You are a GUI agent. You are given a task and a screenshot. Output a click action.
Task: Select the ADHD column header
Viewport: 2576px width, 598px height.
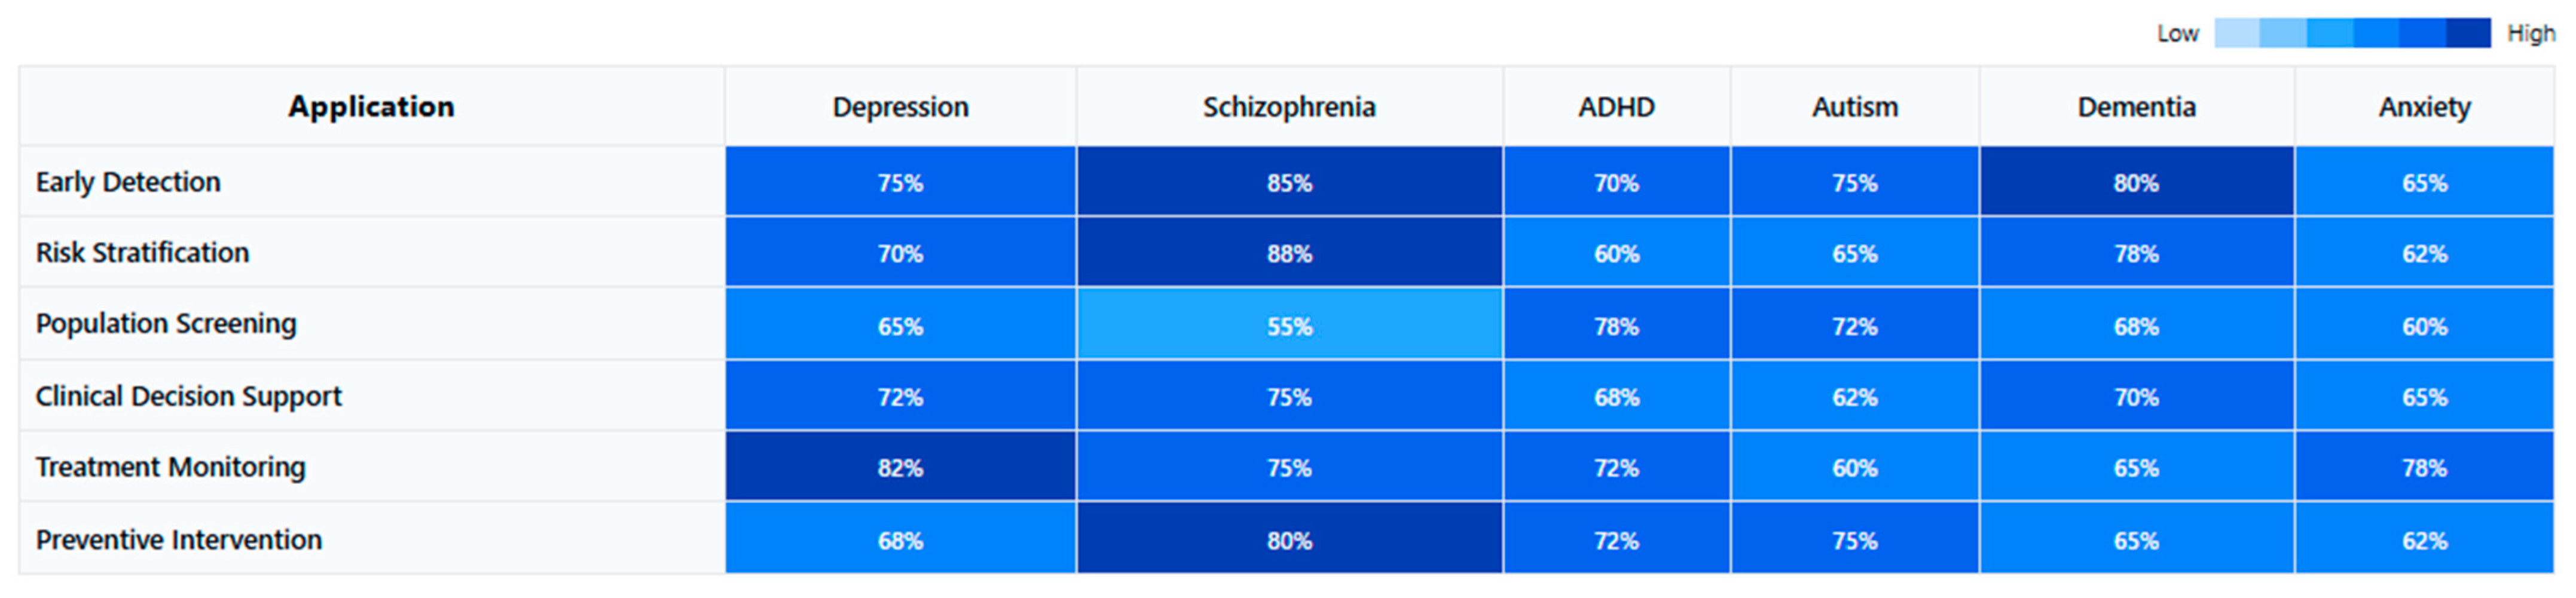point(1616,107)
